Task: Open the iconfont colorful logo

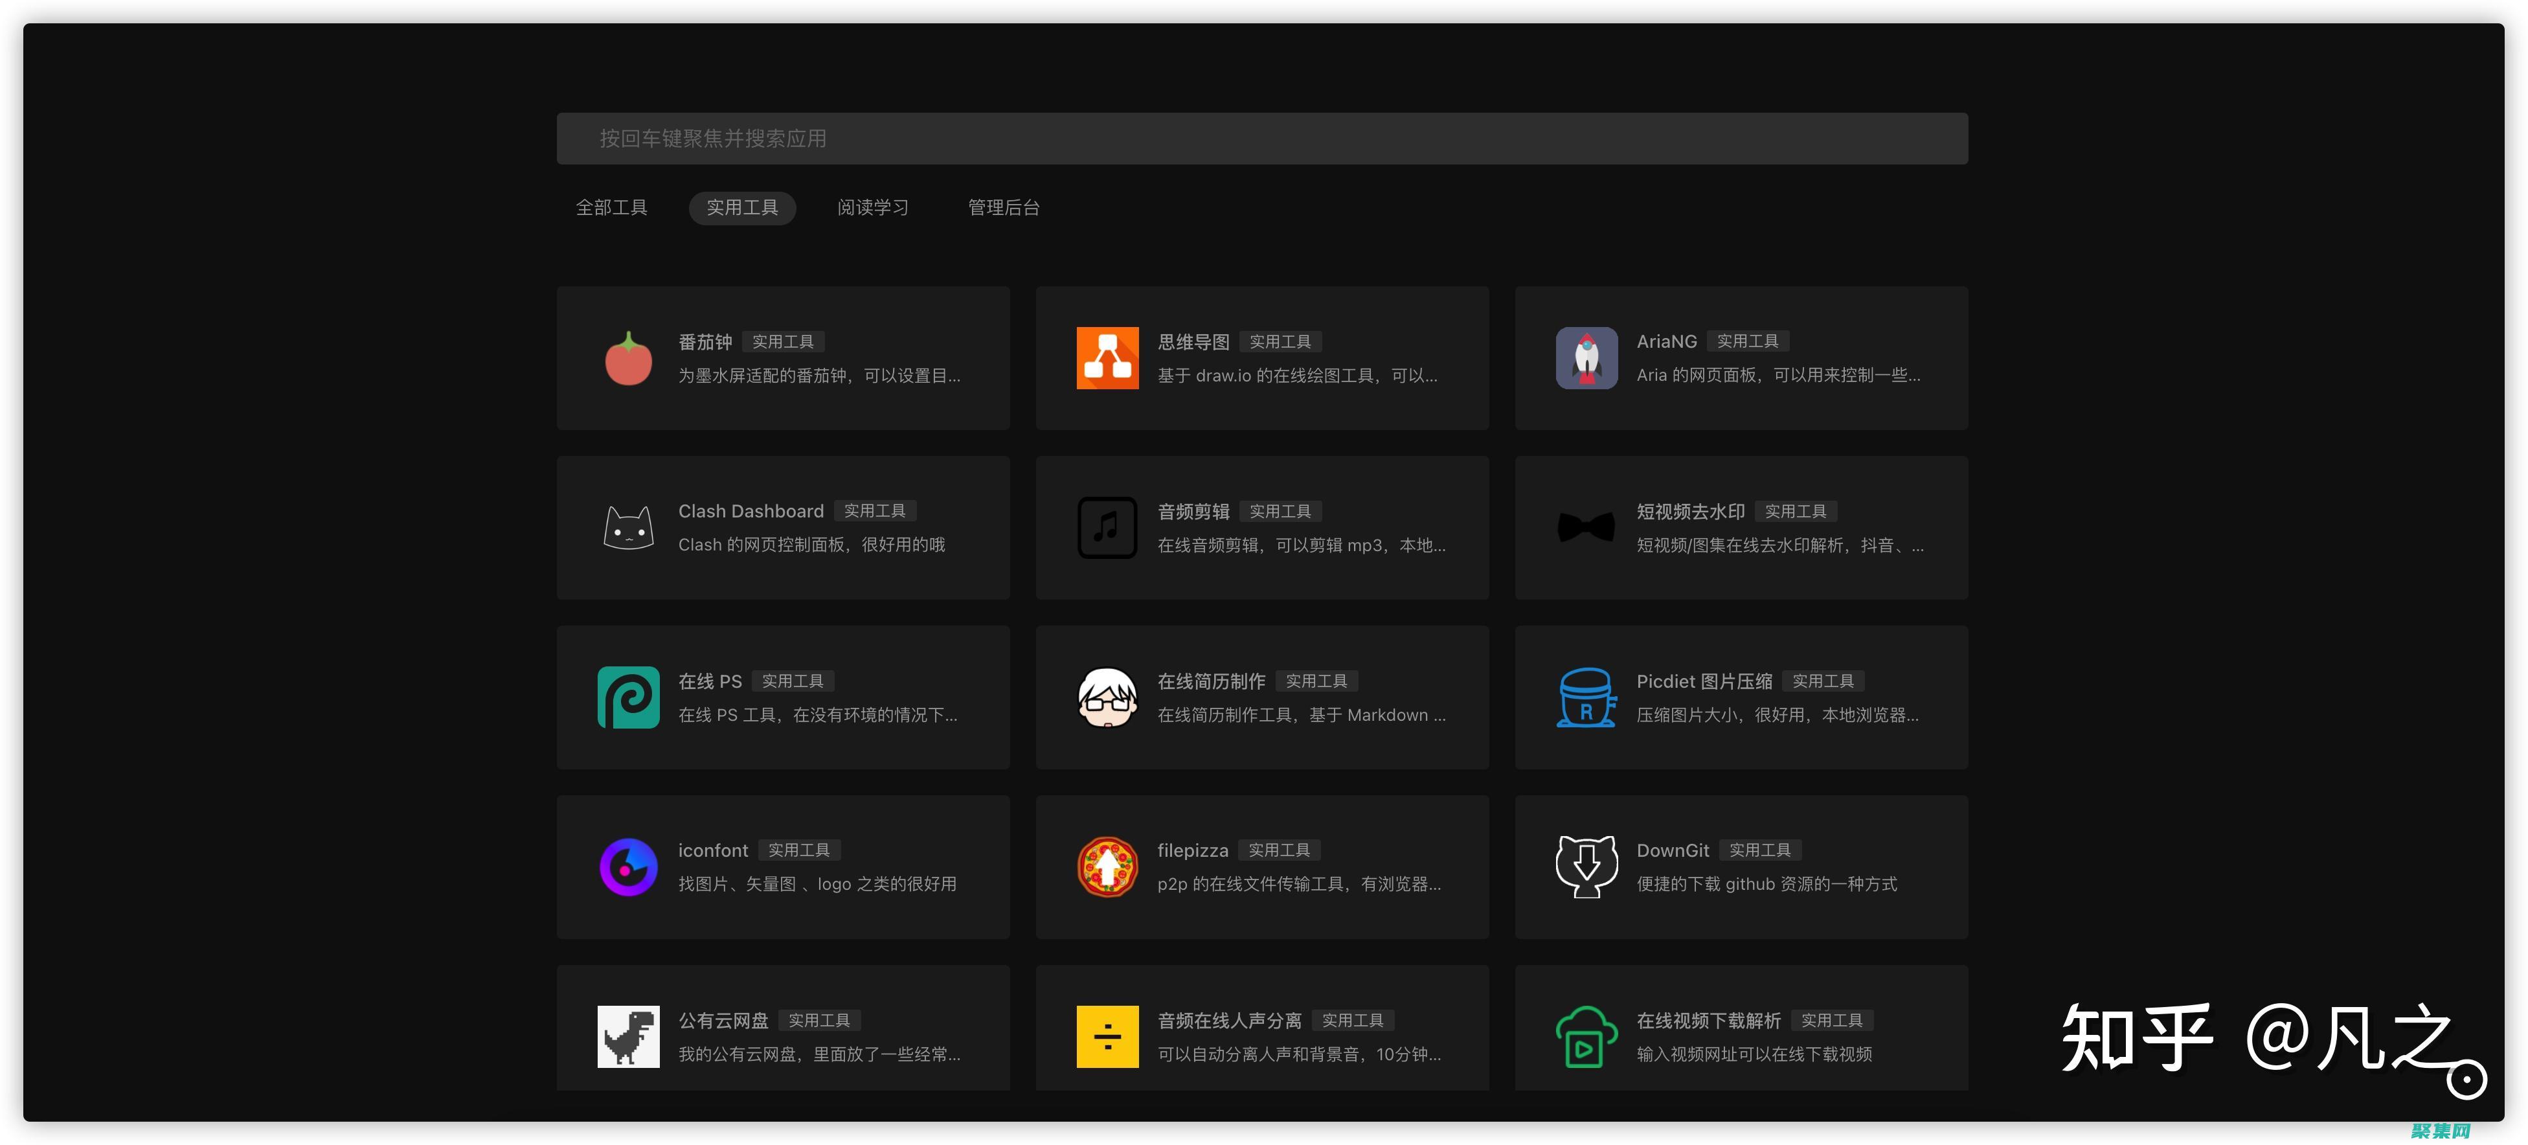Action: 628,867
